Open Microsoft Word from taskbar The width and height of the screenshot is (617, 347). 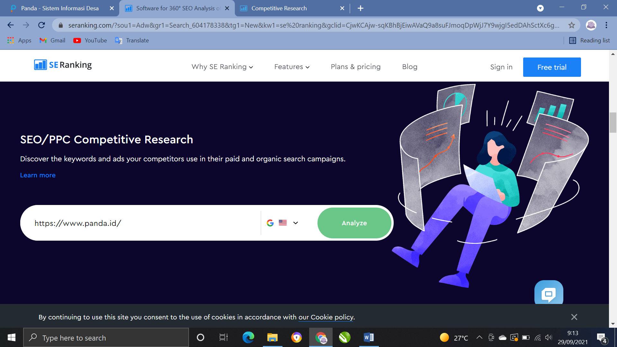coord(369,338)
